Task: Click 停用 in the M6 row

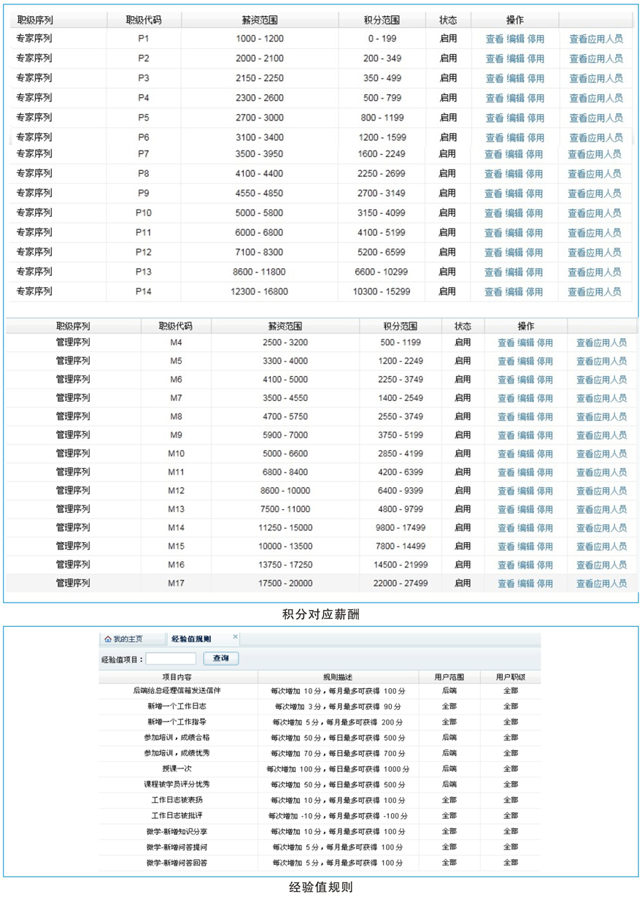Action: pos(545,380)
